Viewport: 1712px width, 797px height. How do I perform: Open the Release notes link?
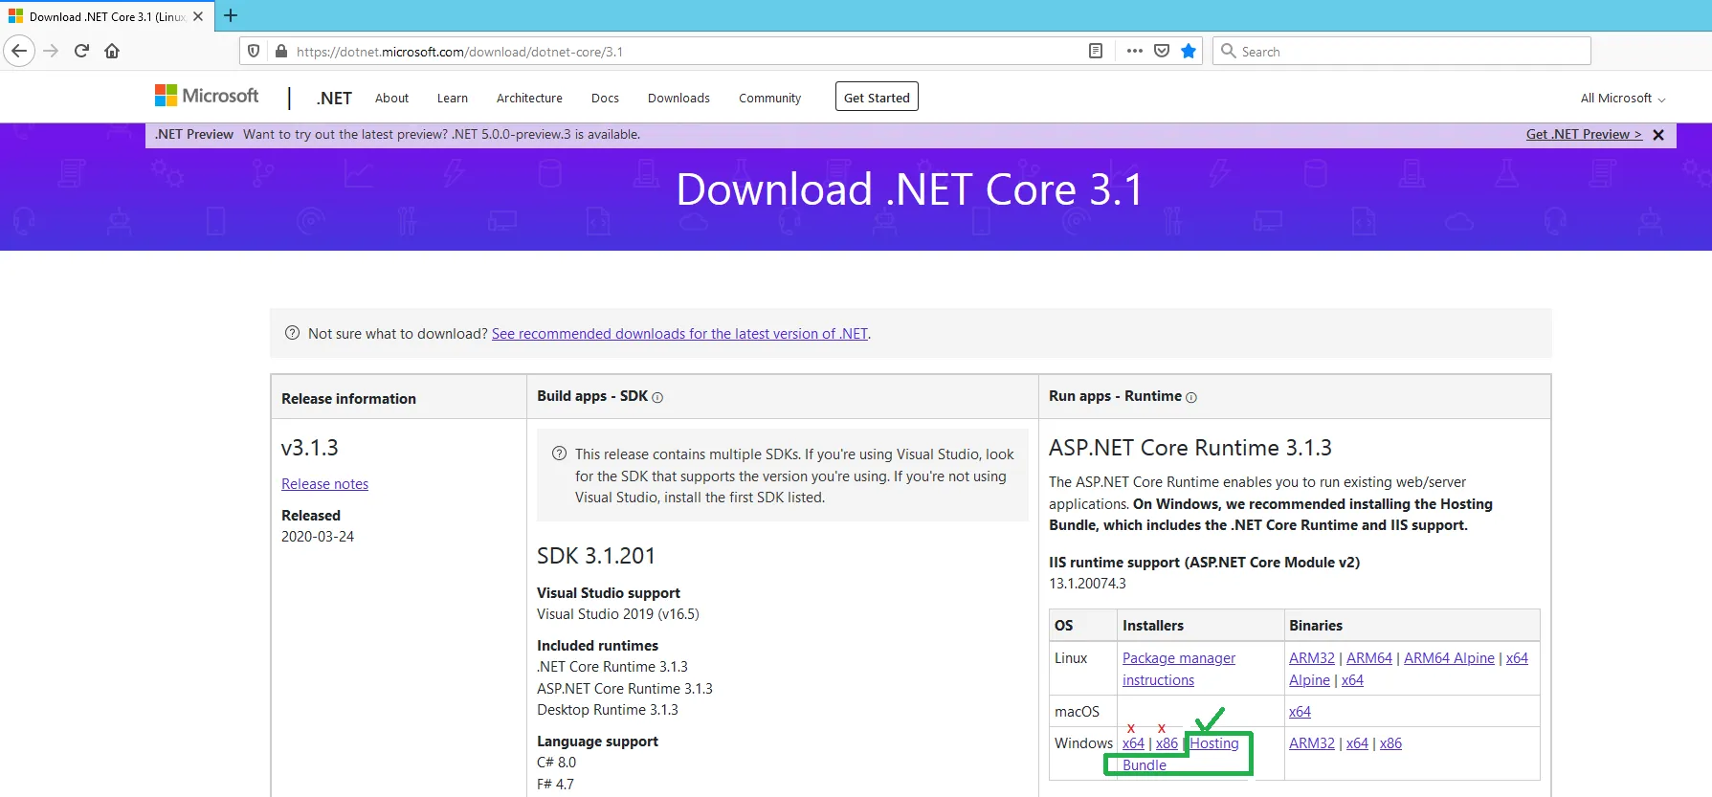tap(324, 484)
